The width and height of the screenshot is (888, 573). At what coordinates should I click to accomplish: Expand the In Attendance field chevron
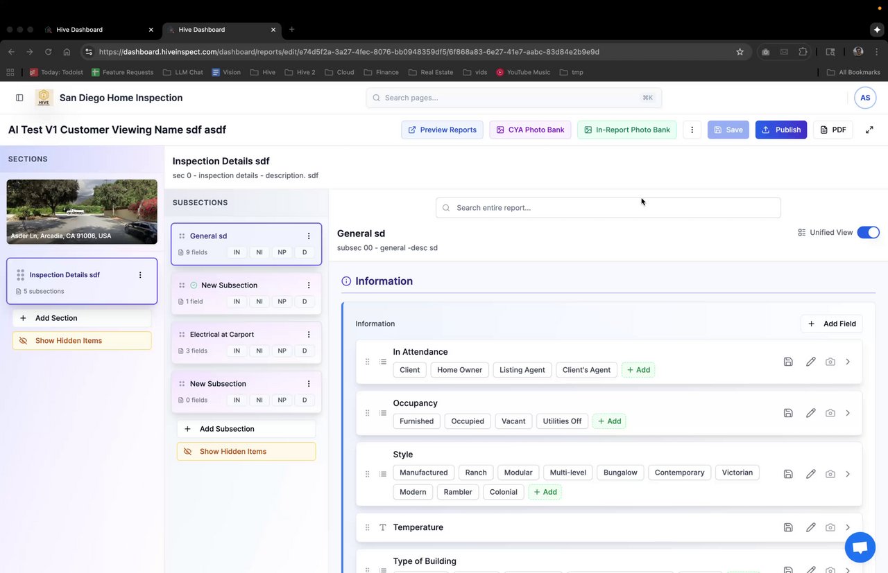(848, 362)
